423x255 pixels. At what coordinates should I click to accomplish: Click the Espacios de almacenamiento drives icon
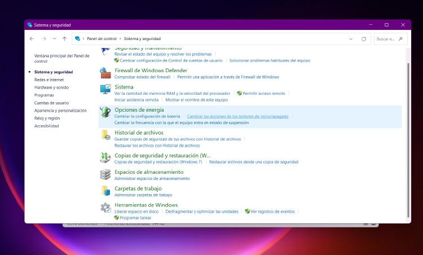[x=105, y=174]
